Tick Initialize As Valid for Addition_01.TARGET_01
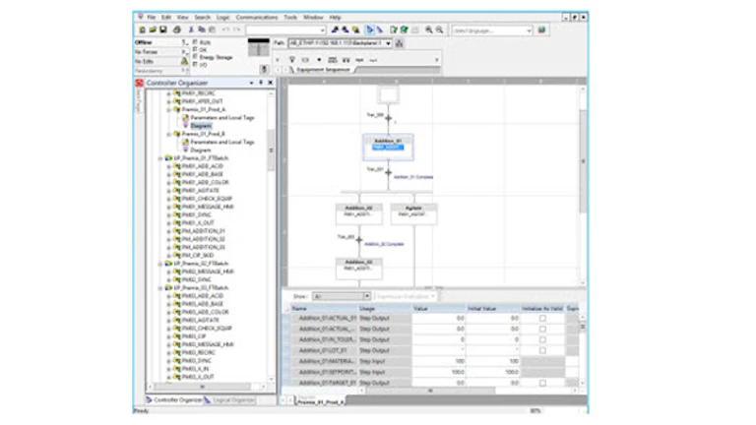 point(542,383)
